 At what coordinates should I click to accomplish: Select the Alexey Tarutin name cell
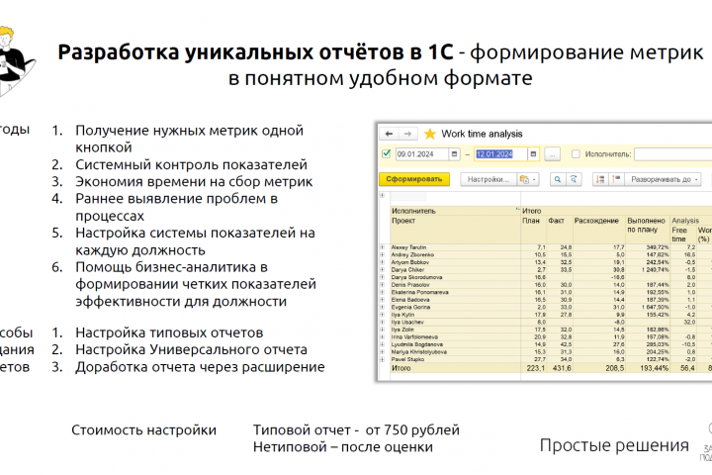pos(455,247)
